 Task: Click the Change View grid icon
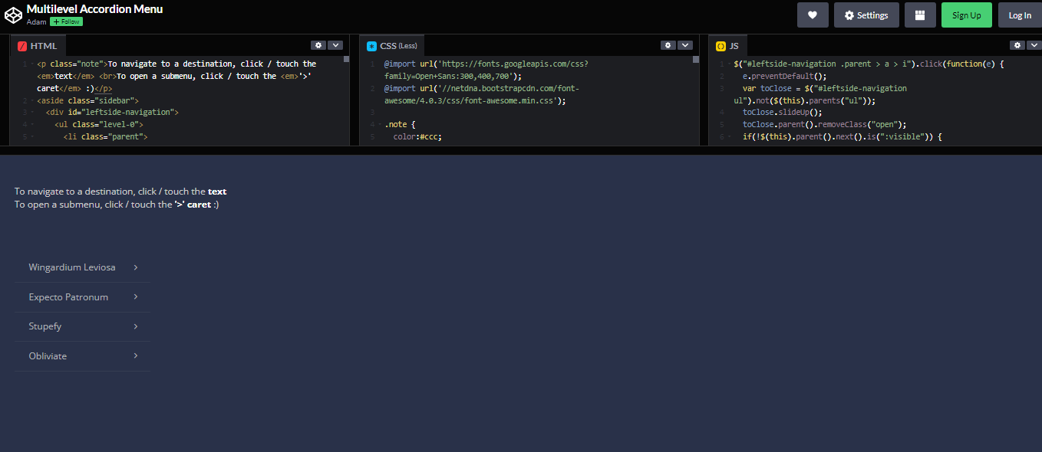click(920, 15)
